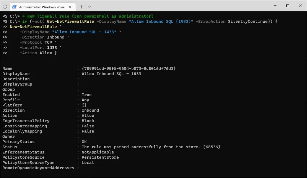Open a new tab with the plus button
This screenshot has height=178, width=307.
tap(82, 7)
